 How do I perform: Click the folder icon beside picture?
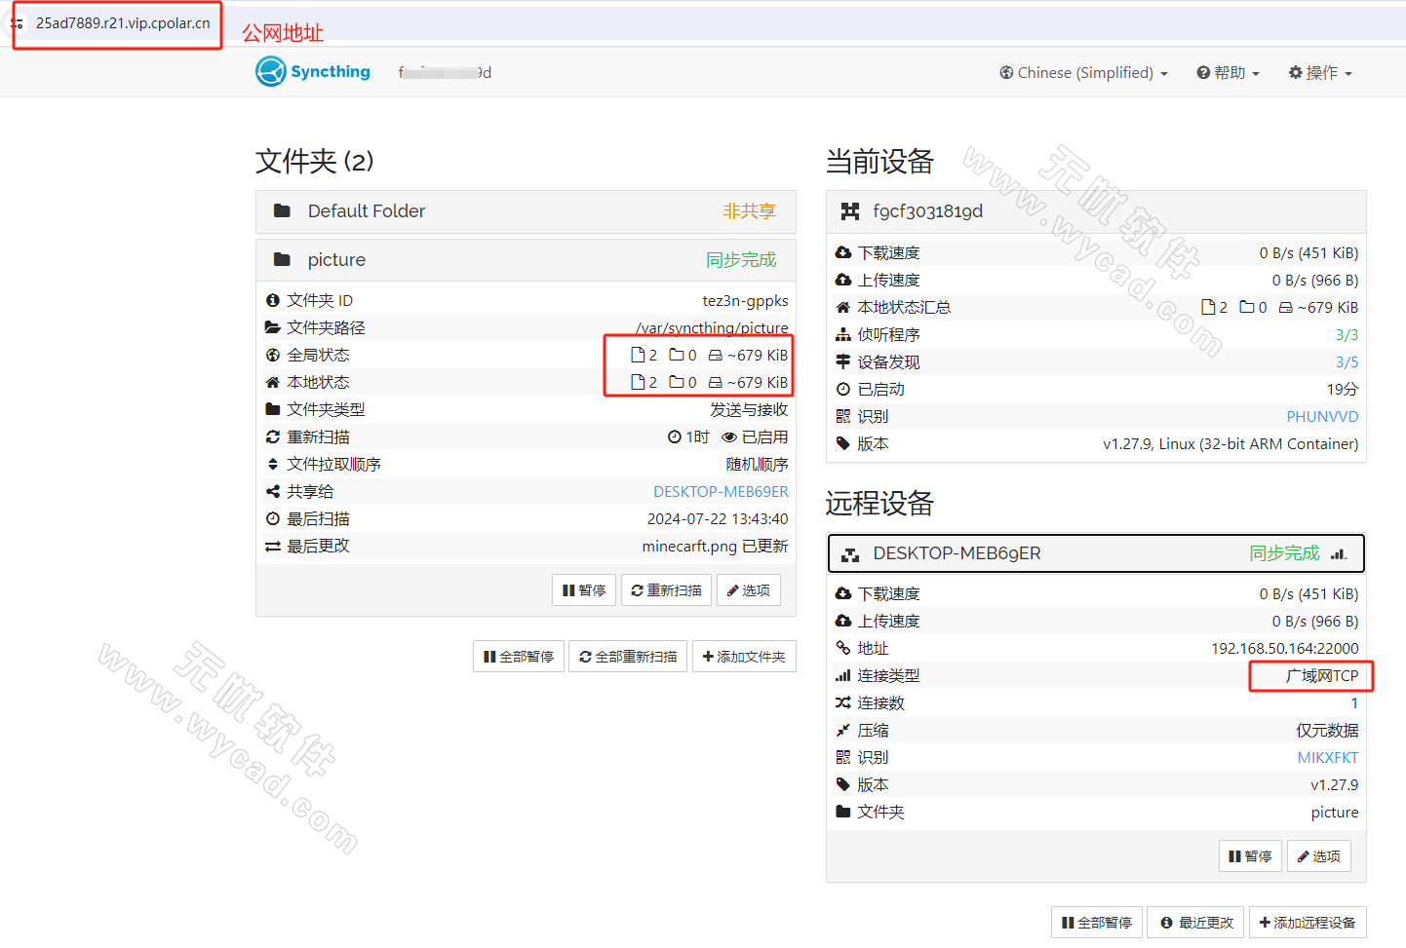[x=280, y=259]
